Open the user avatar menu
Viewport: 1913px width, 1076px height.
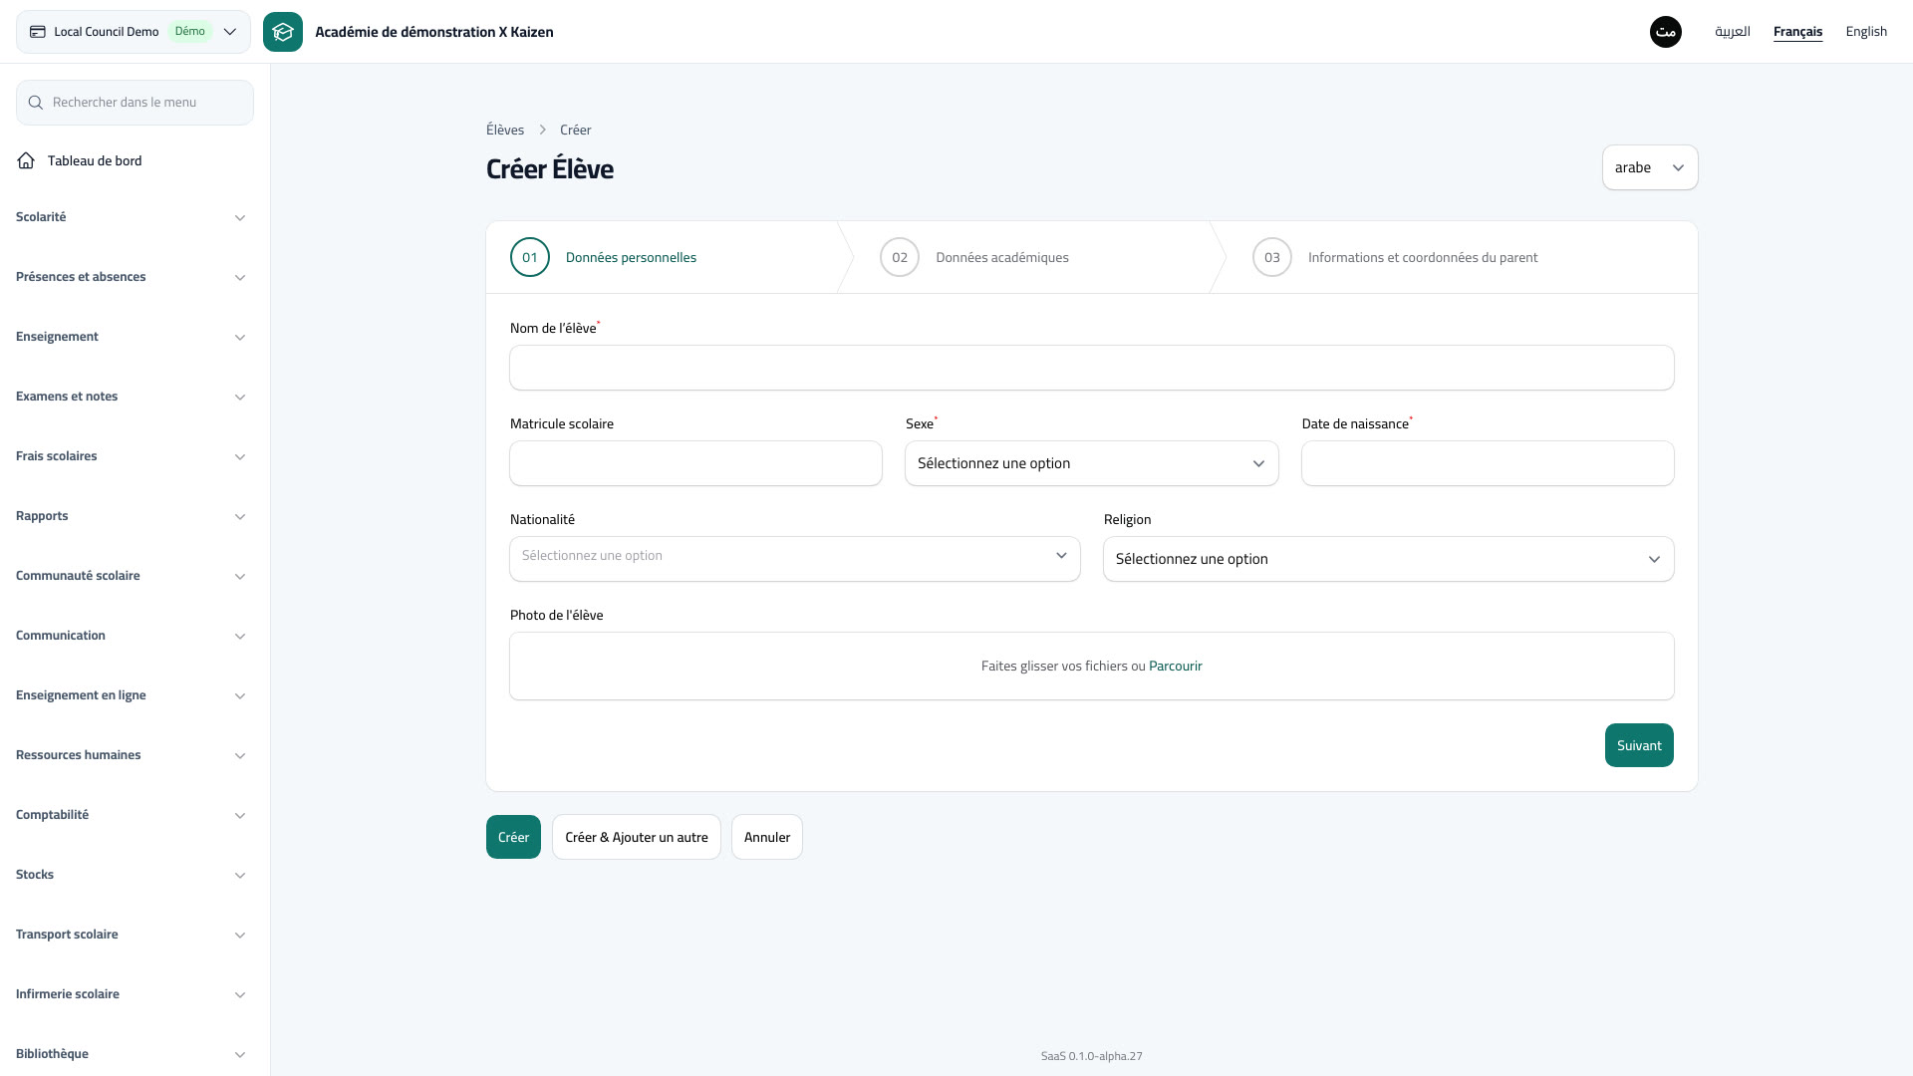pyautogui.click(x=1666, y=32)
